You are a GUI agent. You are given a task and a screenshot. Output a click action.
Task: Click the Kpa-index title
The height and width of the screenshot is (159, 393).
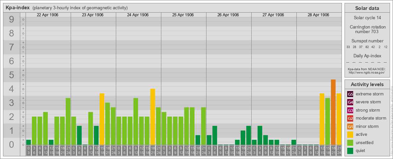click(18, 8)
